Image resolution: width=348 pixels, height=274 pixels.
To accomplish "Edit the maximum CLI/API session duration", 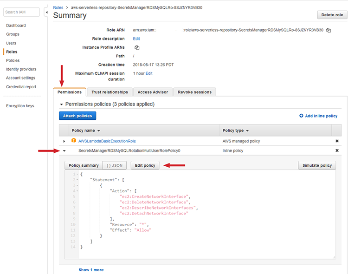I will tap(149, 73).
